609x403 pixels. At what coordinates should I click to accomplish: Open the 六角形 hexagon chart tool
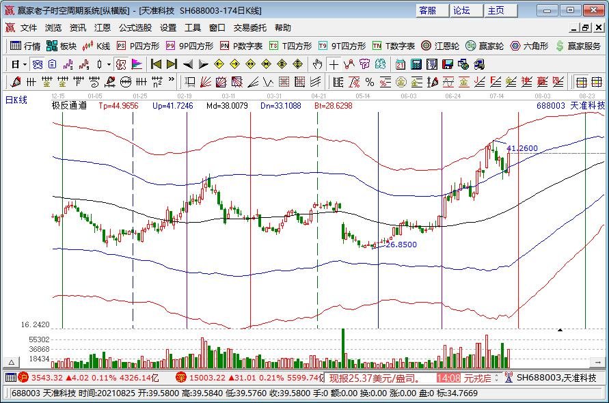[x=530, y=46]
